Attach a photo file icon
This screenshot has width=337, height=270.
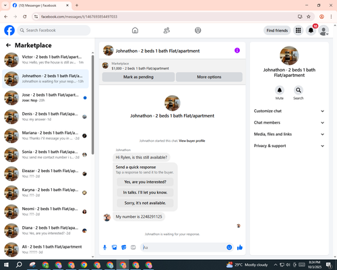pos(115,248)
